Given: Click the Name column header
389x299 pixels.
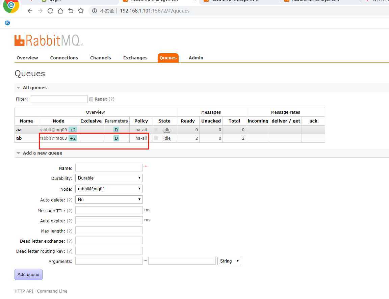Looking at the screenshot, I should tap(26, 121).
